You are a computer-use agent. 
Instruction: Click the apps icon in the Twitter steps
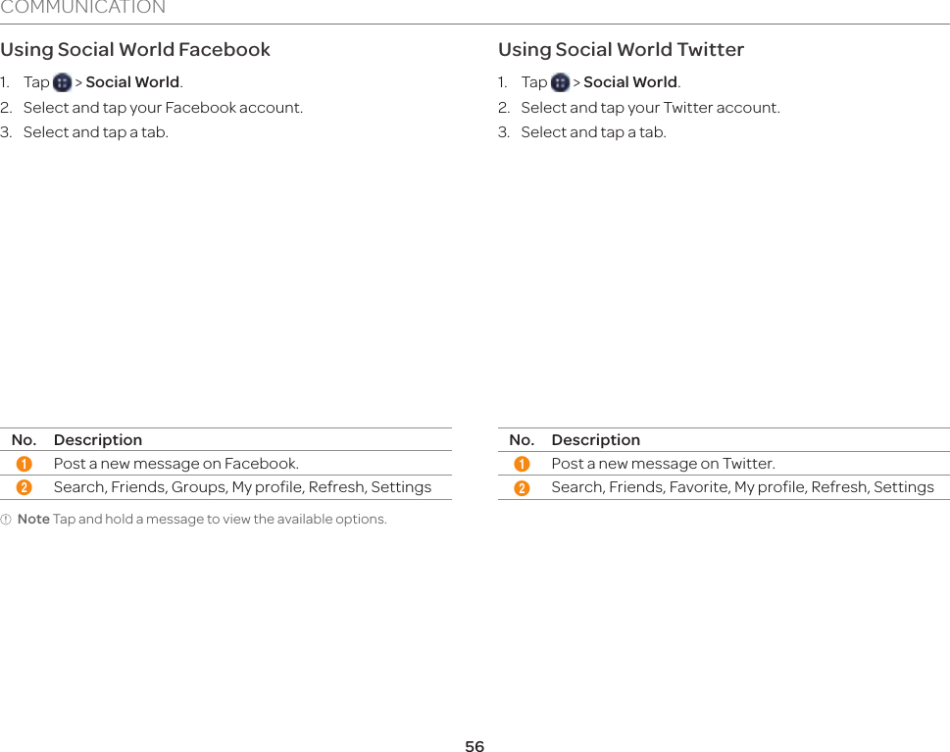(x=561, y=82)
